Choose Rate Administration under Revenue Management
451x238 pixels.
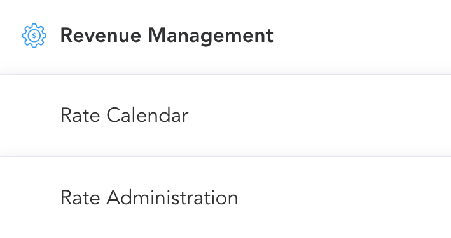[225, 198]
